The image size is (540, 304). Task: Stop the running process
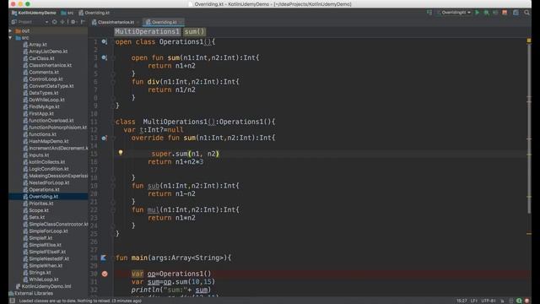coord(505,13)
